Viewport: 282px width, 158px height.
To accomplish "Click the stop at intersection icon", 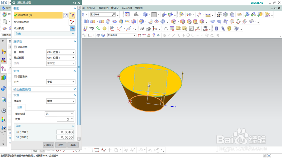I will click(139, 35).
